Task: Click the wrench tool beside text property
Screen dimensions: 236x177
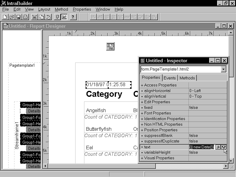Action: coord(218,147)
